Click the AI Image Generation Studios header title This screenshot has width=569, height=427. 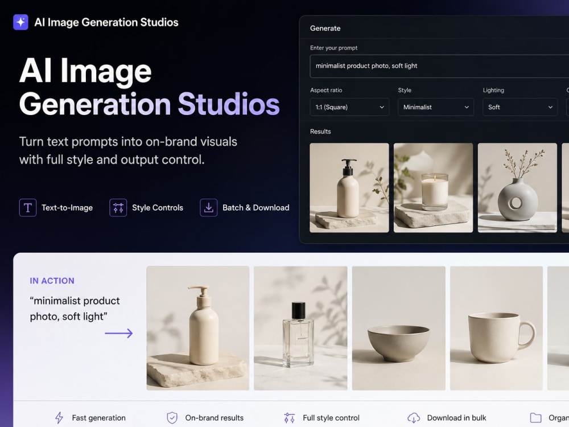point(106,22)
